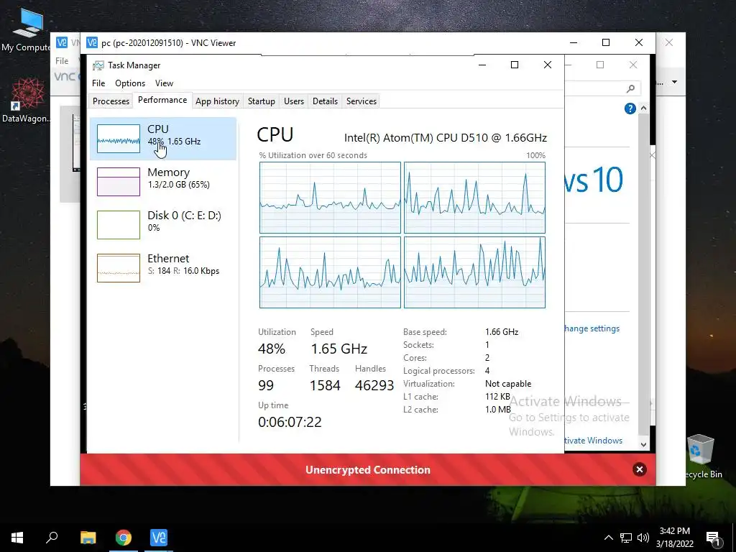Click the Activate Windows link
Viewport: 736px width, 552px height.
pyautogui.click(x=594, y=441)
